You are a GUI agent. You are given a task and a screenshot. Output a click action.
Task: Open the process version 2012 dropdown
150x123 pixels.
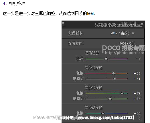122,33
